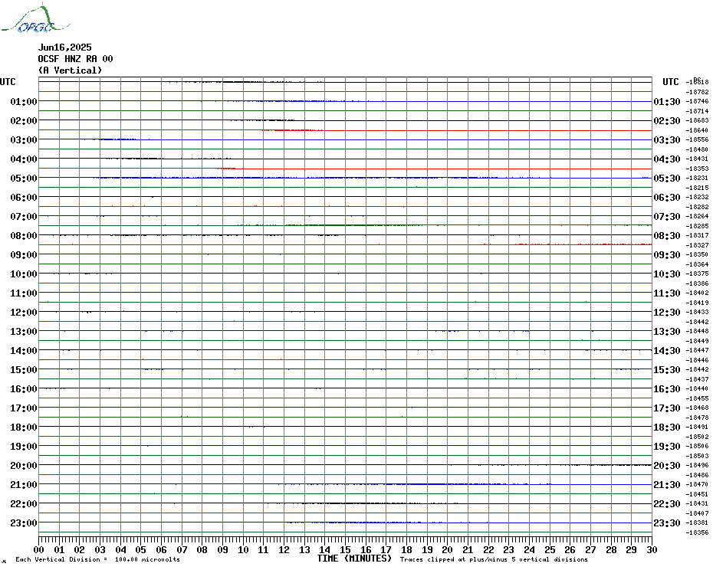The height and width of the screenshot is (570, 713).
Task: Click the '28' minute label on bottom axis
Action: 611,550
